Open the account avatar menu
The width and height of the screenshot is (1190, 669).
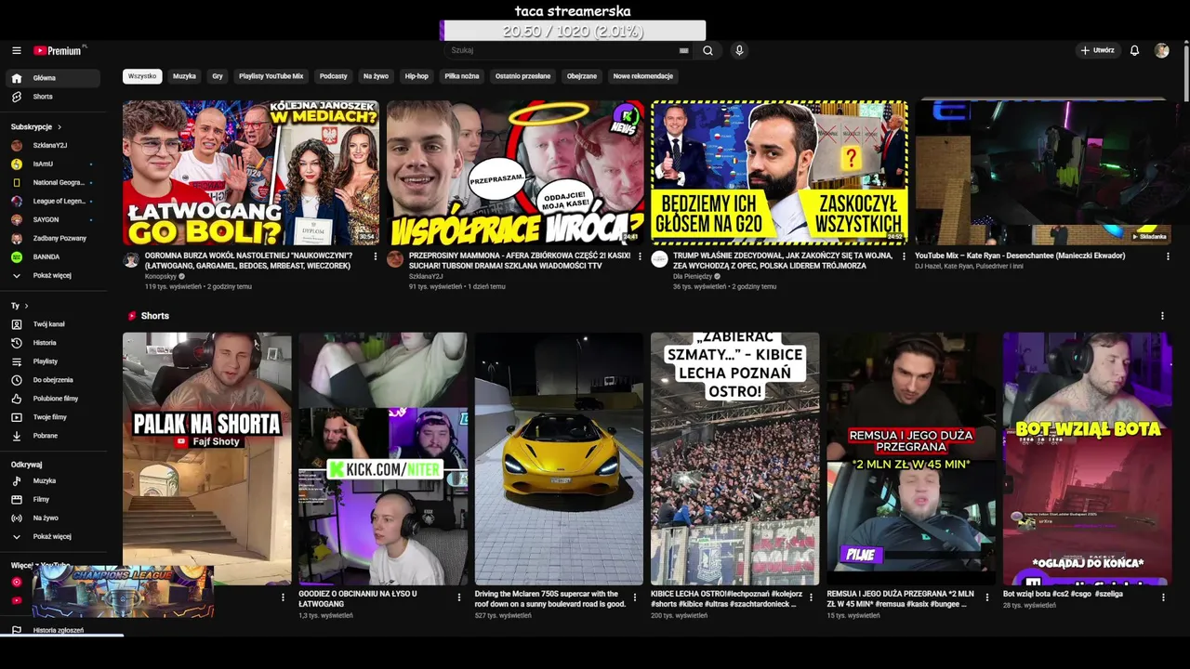(1161, 50)
